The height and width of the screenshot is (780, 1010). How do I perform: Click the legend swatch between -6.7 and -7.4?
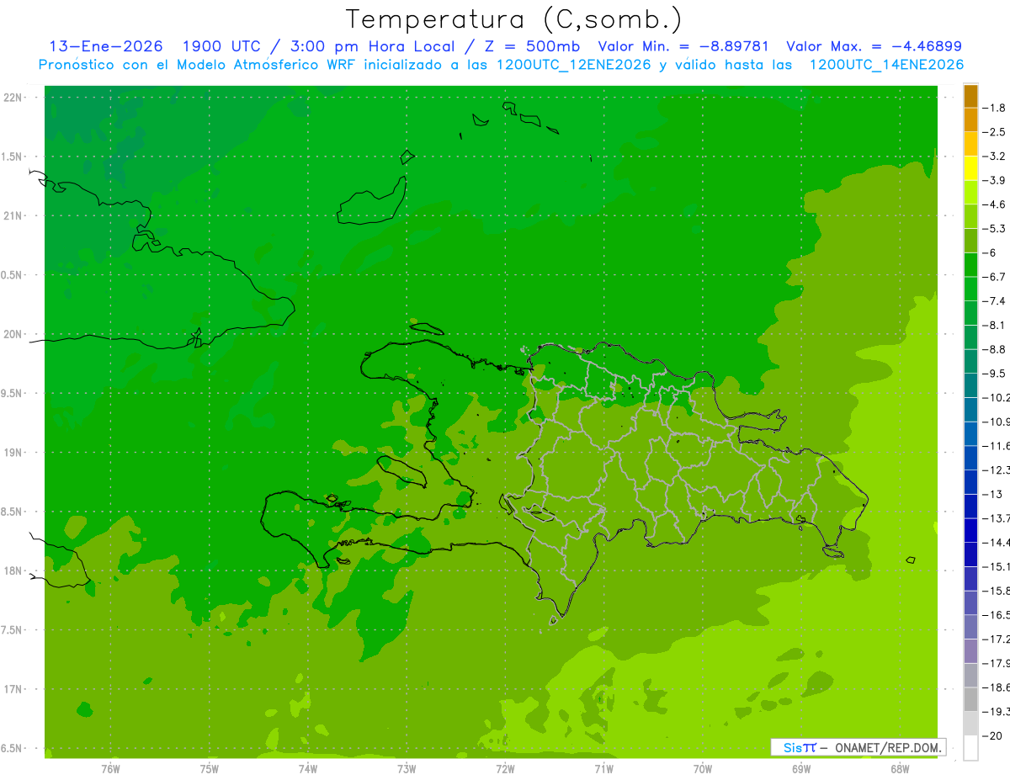click(970, 289)
